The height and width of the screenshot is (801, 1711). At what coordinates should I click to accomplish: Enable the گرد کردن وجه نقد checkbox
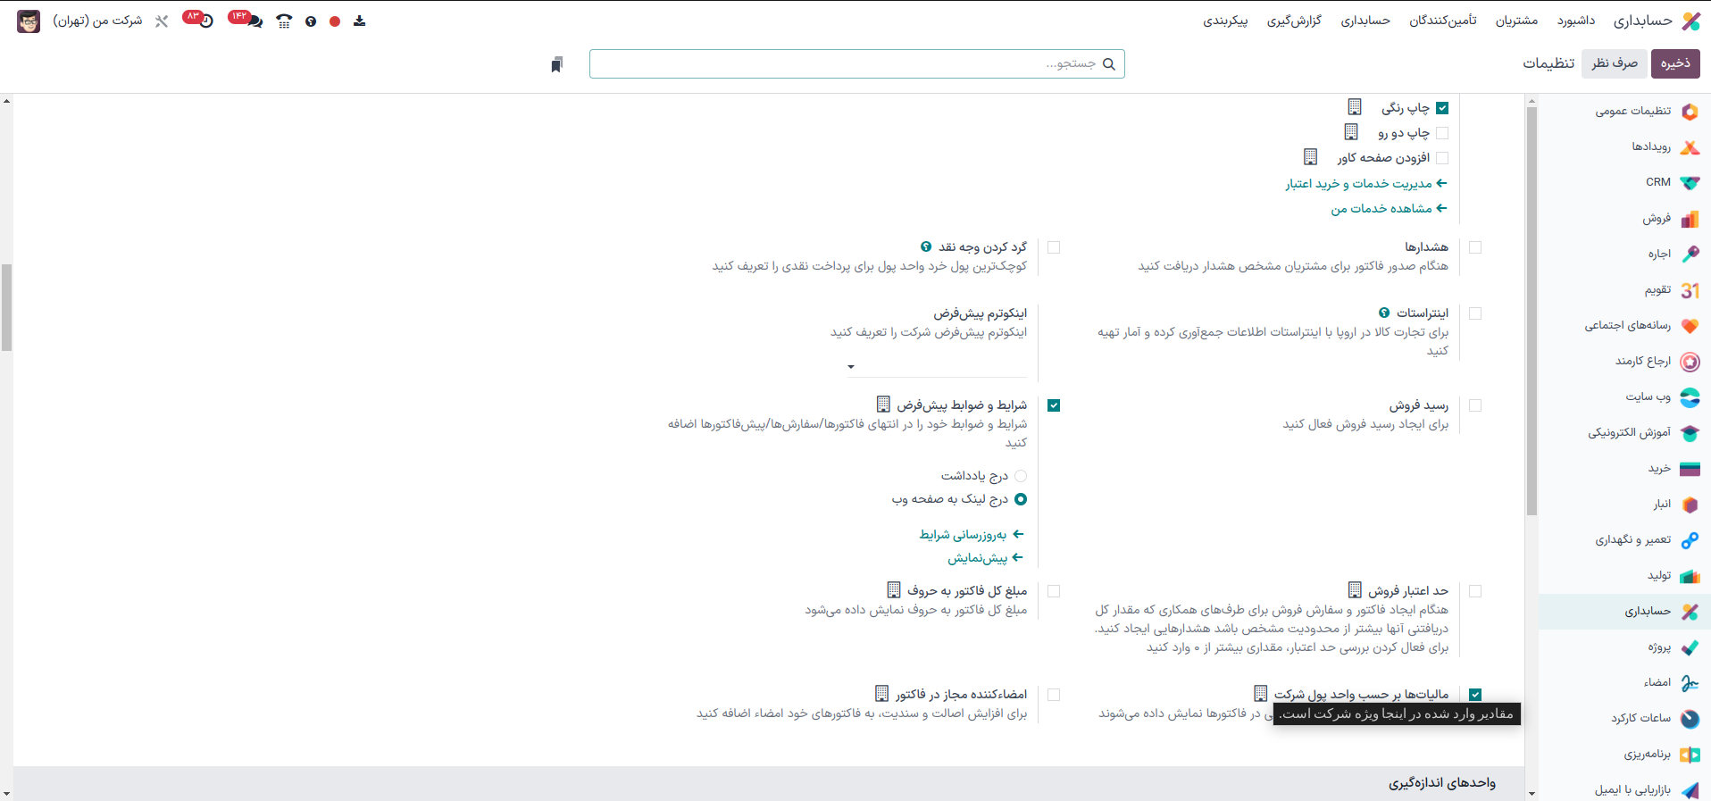pos(1054,247)
